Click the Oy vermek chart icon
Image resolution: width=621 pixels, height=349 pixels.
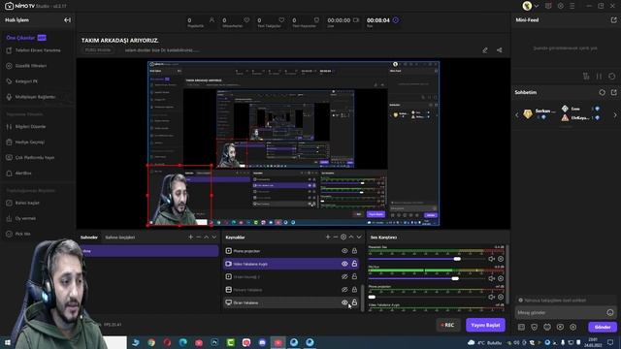coord(9,218)
